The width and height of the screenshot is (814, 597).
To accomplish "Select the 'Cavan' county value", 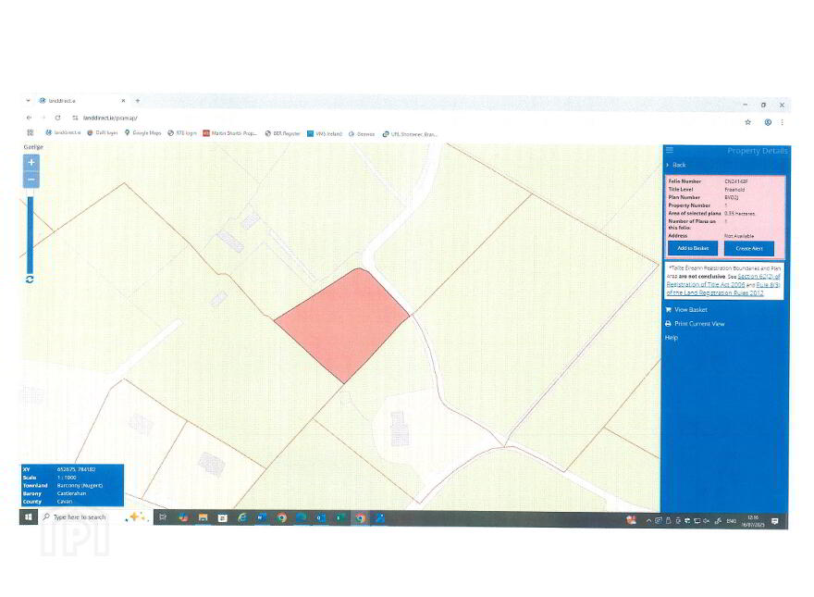I will pyautogui.click(x=65, y=502).
